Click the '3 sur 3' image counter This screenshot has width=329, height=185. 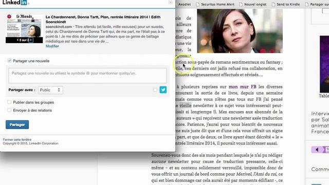click(24, 40)
